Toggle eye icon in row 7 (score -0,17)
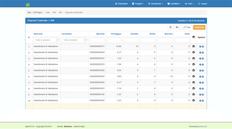Viewport: 232px width, 129px height. [194, 83]
